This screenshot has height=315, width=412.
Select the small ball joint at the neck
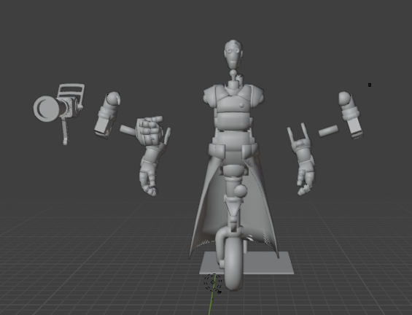pos(233,73)
